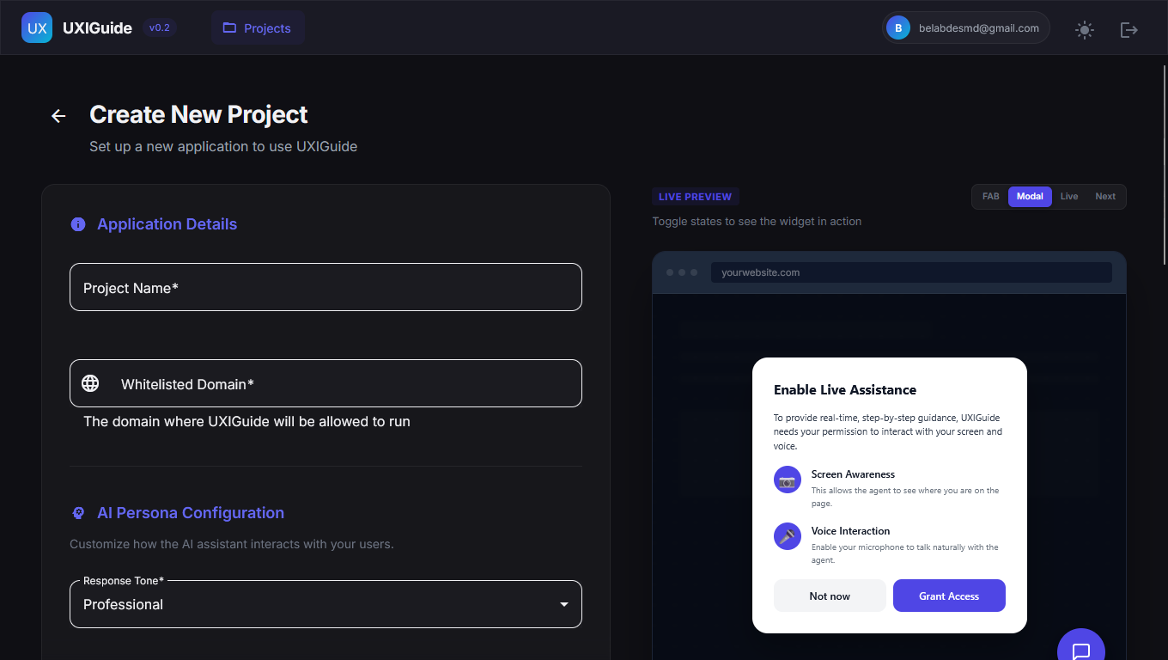Click the back arrow beside Create New Project
Image resolution: width=1168 pixels, height=660 pixels.
[58, 116]
